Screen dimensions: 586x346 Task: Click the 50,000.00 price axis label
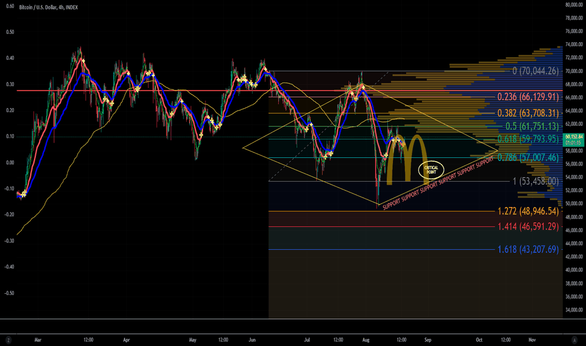(574, 203)
